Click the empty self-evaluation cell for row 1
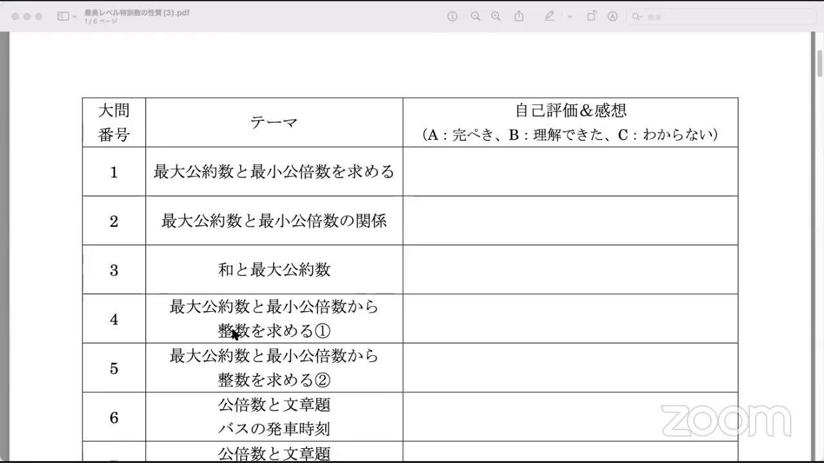Image resolution: width=824 pixels, height=463 pixels. click(570, 172)
